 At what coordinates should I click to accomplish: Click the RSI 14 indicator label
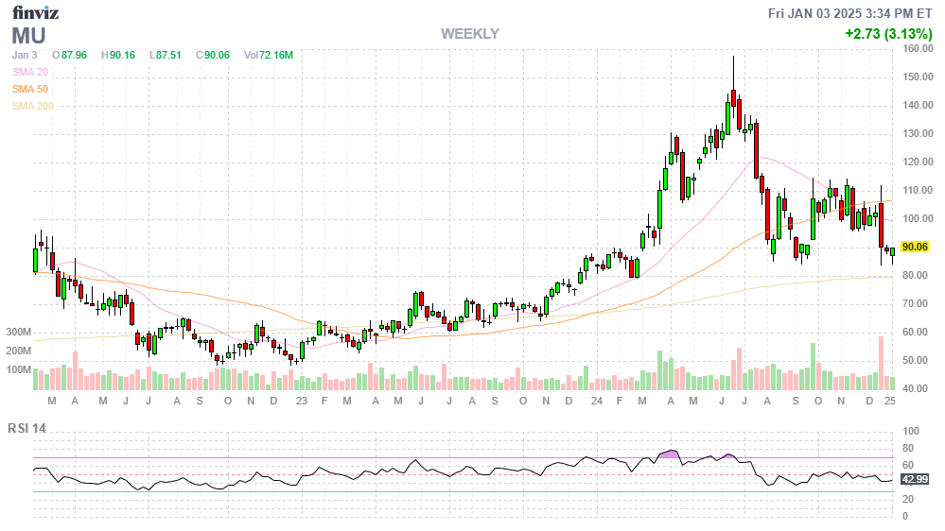[x=27, y=428]
